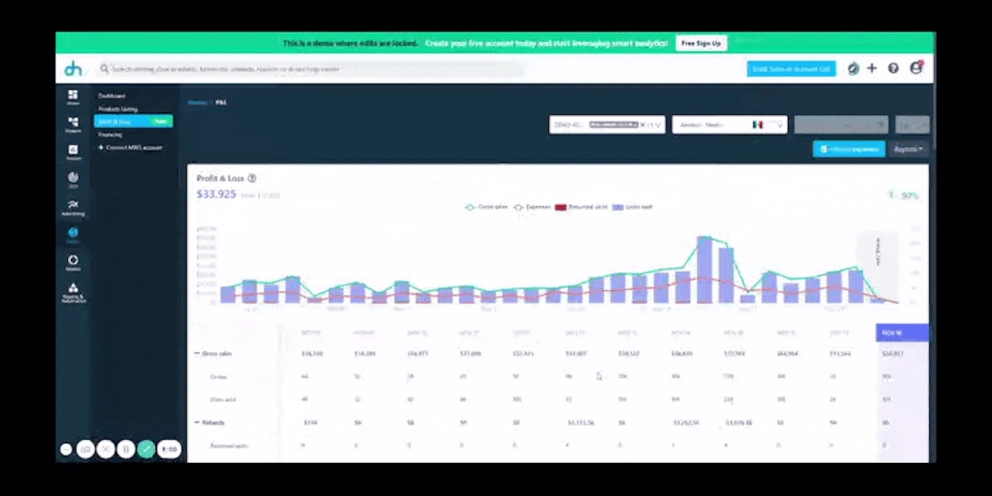Click green checkmark finish recording button

point(146,449)
